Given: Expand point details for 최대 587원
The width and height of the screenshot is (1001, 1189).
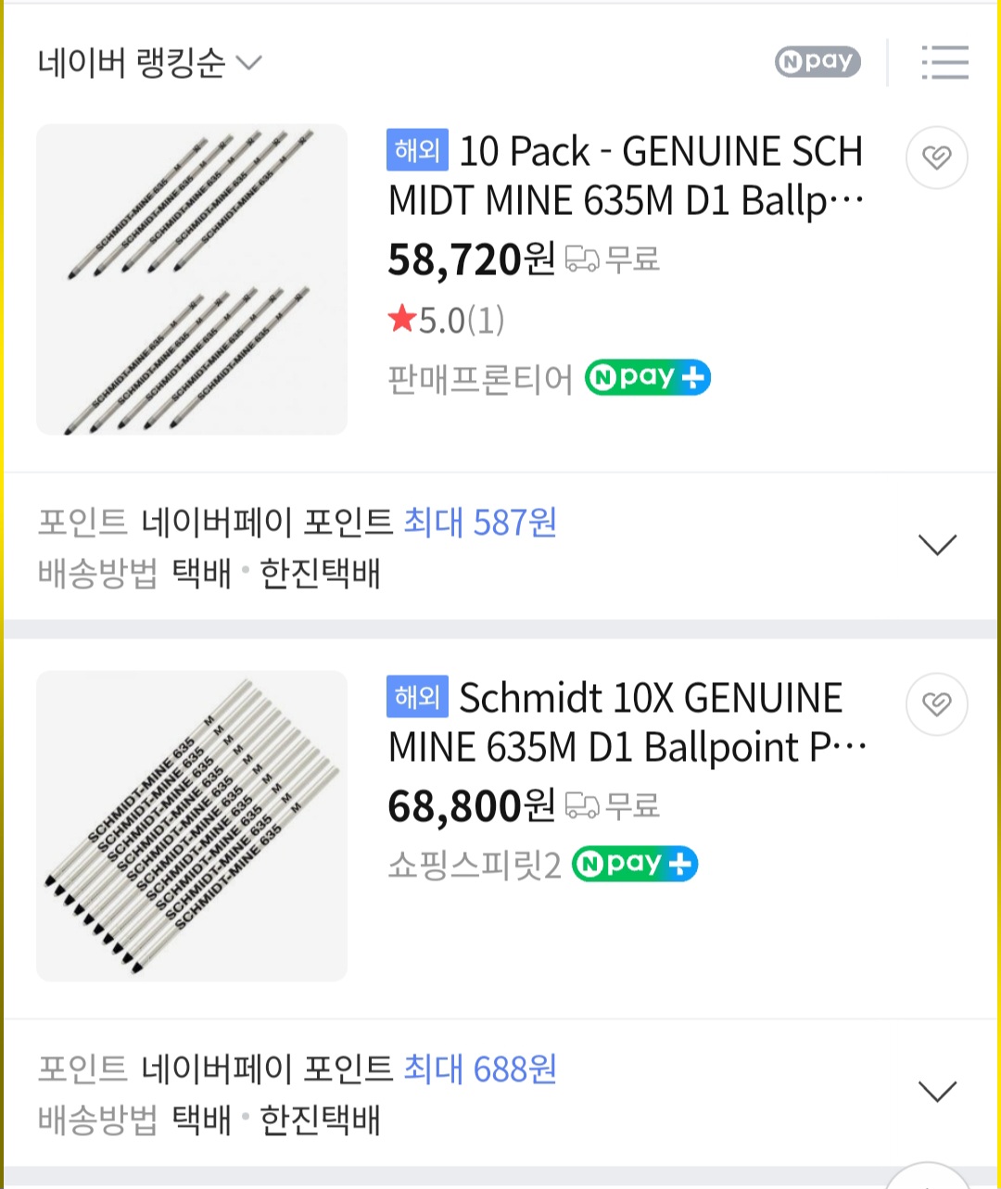Looking at the screenshot, I should (936, 545).
